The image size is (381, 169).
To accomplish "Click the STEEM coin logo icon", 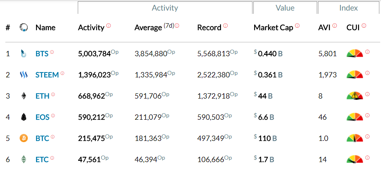I will coord(24,75).
